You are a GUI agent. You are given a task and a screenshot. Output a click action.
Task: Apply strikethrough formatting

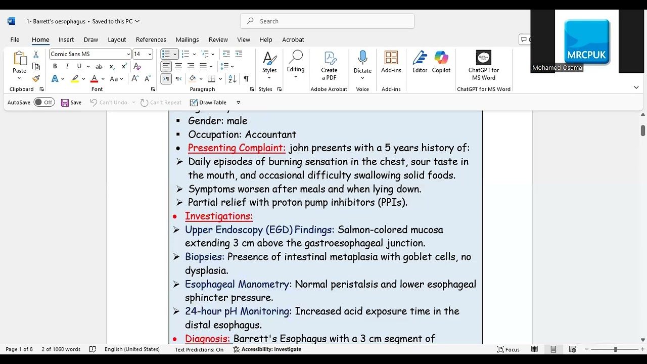pyautogui.click(x=99, y=66)
